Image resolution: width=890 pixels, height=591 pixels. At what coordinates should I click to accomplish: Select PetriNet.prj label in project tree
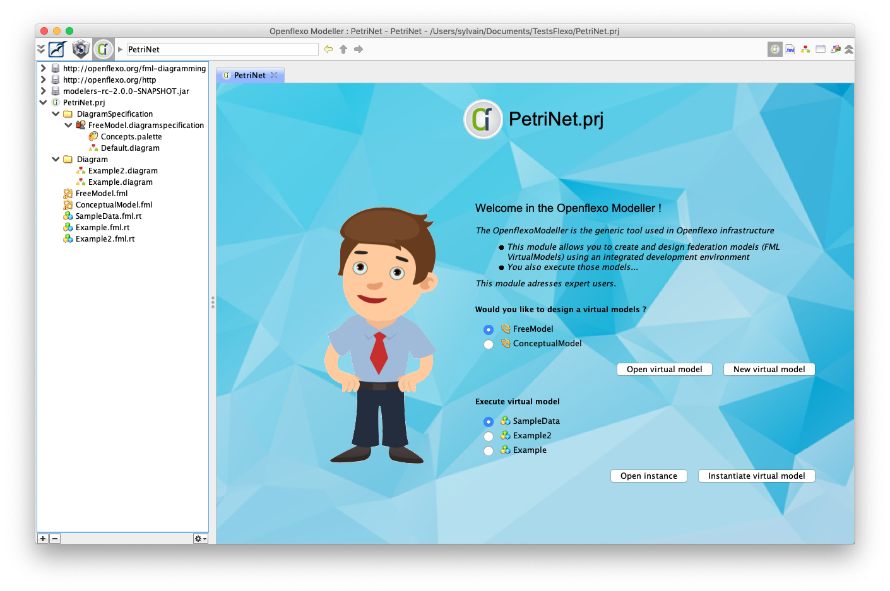(x=84, y=103)
